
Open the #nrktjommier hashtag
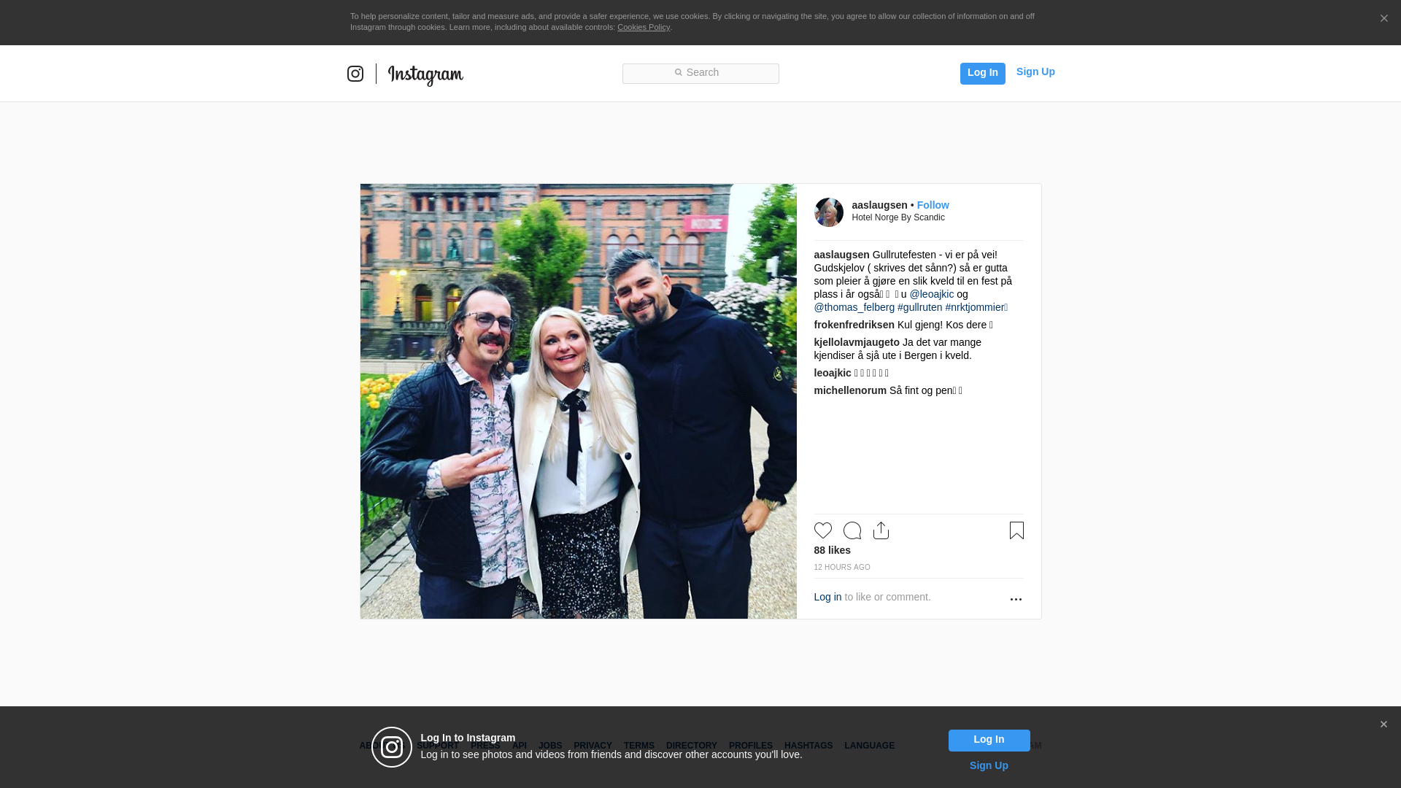(x=976, y=307)
